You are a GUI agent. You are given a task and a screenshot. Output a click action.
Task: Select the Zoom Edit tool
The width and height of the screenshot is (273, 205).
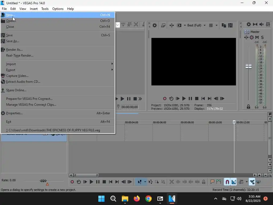click(163, 182)
